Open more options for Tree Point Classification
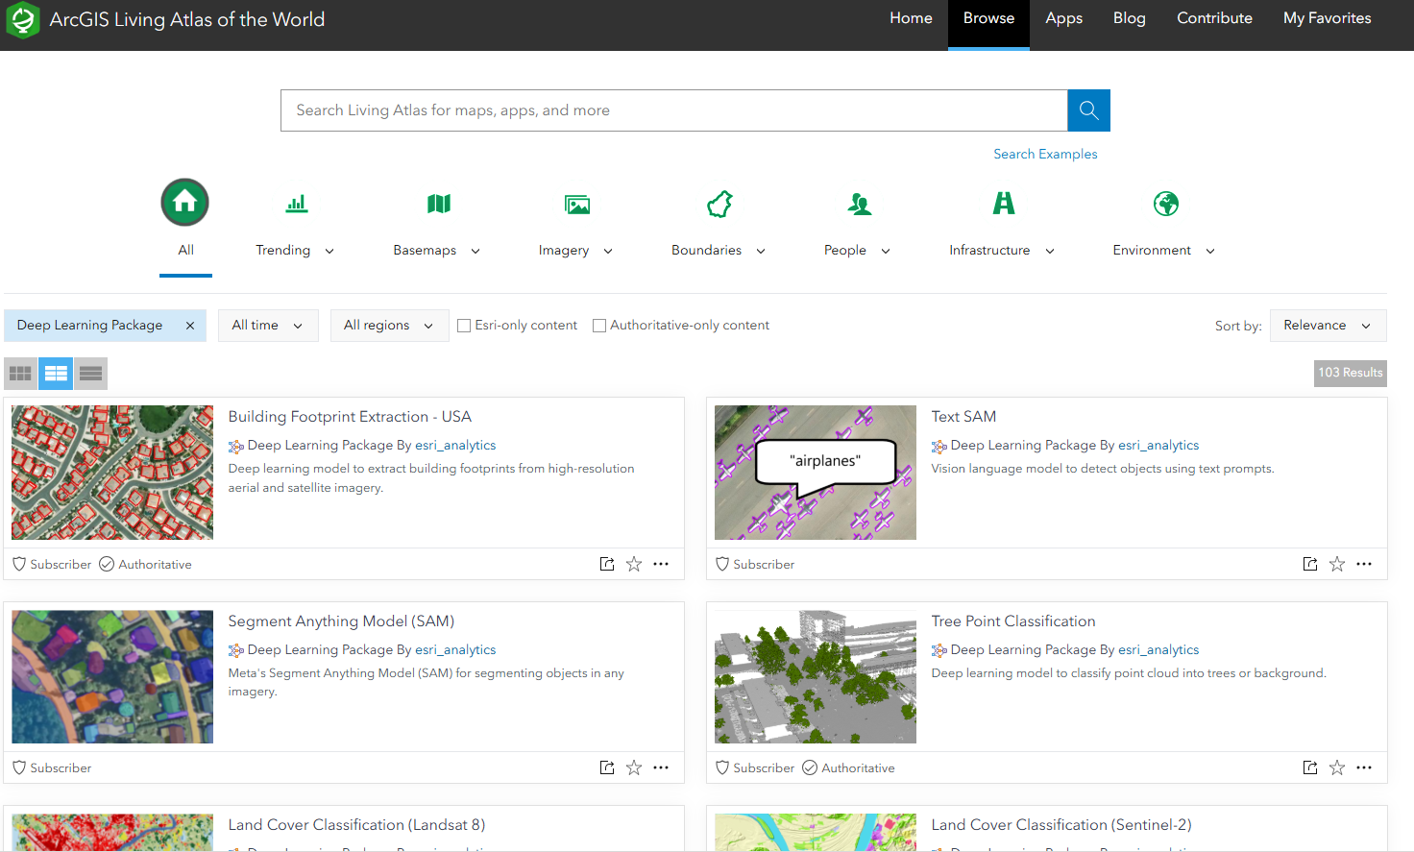Image resolution: width=1414 pixels, height=852 pixels. pyautogui.click(x=1364, y=767)
